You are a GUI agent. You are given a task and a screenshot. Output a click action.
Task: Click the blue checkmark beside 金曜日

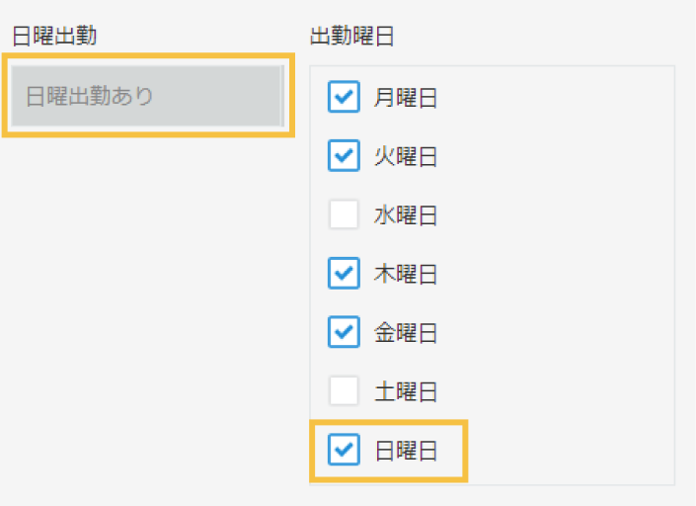344,333
